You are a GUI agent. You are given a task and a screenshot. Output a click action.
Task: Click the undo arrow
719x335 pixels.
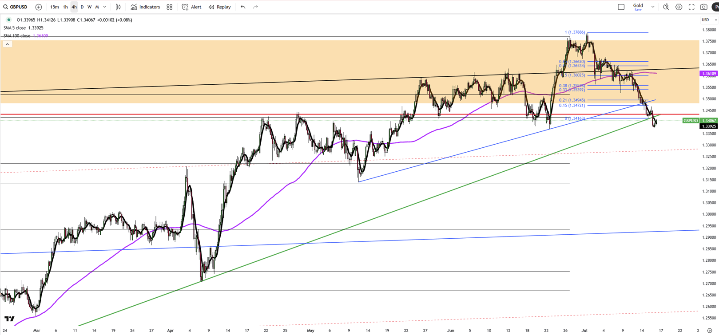pos(243,7)
